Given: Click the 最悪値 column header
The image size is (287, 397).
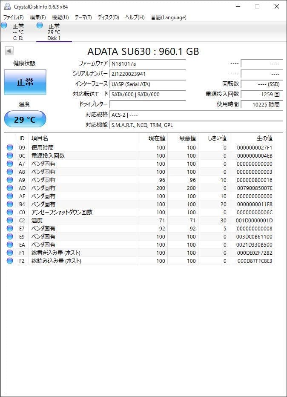Looking at the screenshot, I should [183, 138].
